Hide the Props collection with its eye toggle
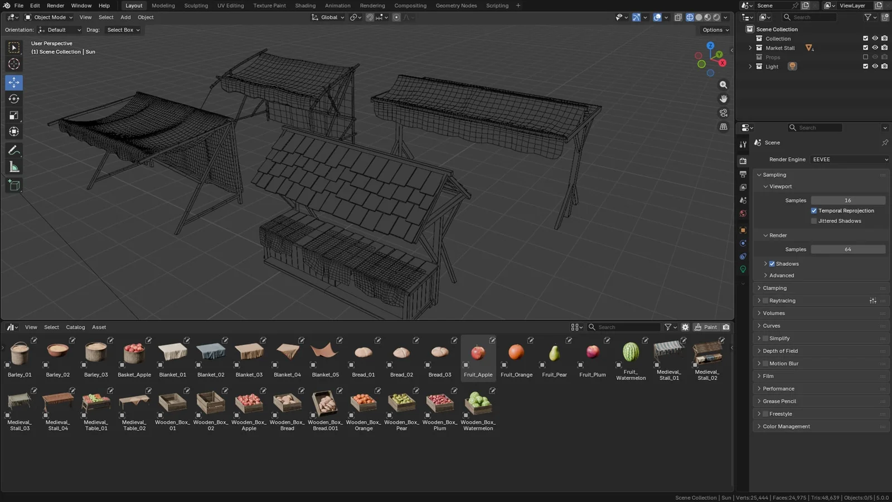Image resolution: width=892 pixels, height=502 pixels. [874, 57]
